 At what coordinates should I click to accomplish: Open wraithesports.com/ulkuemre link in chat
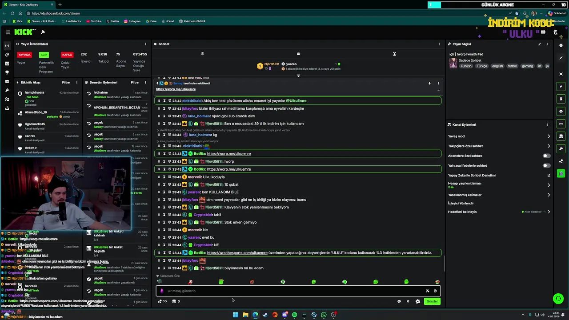point(237,253)
